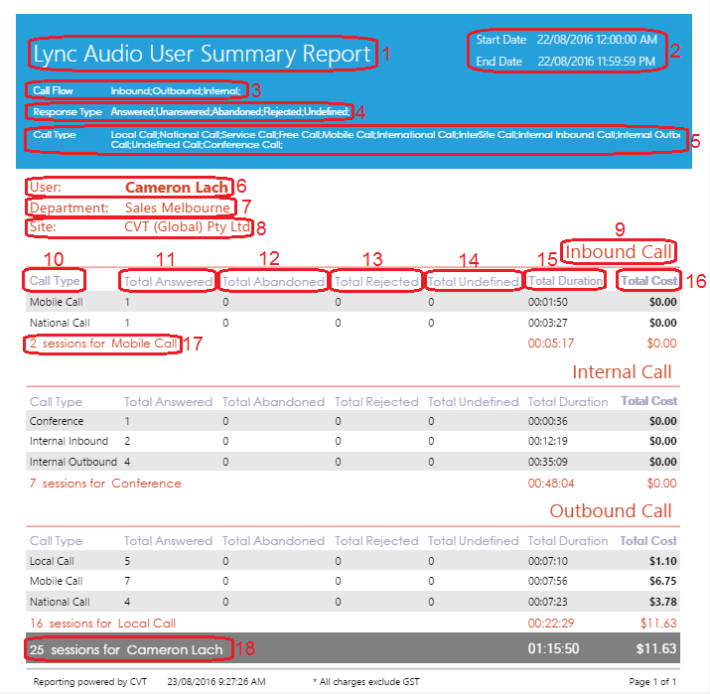Click the Call Type filter list in header

pos(395,140)
